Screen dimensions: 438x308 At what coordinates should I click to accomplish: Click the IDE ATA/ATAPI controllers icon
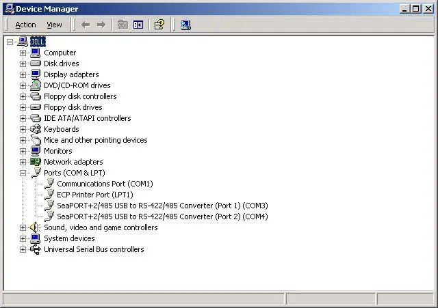click(36, 118)
